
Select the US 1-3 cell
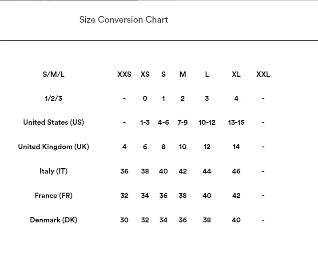point(145,123)
